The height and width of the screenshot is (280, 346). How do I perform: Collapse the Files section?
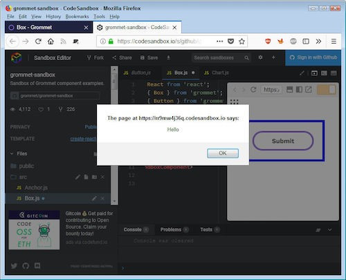pos(19,153)
